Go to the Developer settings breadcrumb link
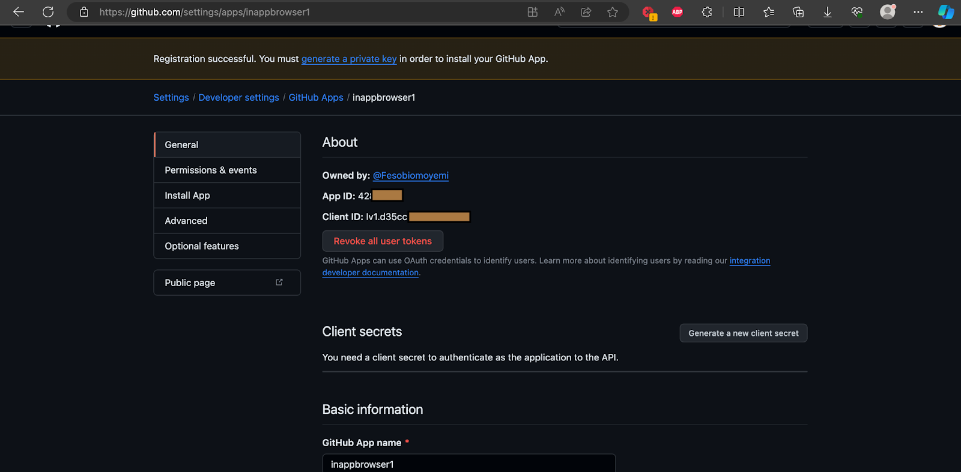This screenshot has width=961, height=472. tap(238, 97)
